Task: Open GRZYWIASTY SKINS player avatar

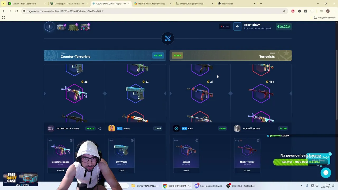Action: pos(51,129)
